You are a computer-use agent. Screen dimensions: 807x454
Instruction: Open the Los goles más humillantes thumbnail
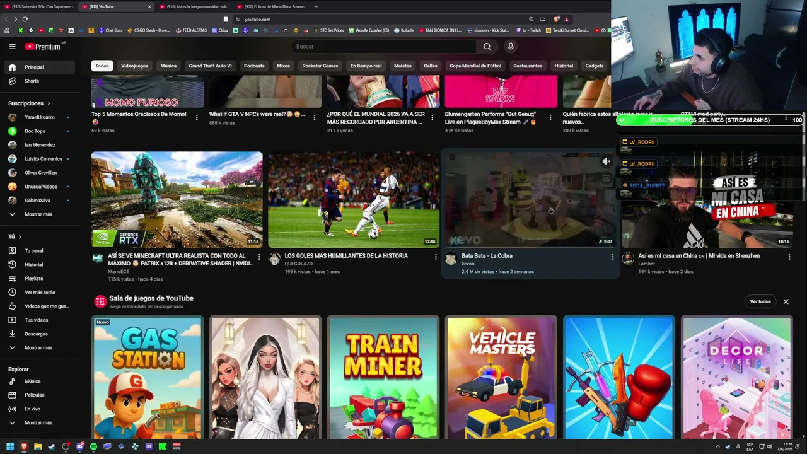(x=354, y=199)
